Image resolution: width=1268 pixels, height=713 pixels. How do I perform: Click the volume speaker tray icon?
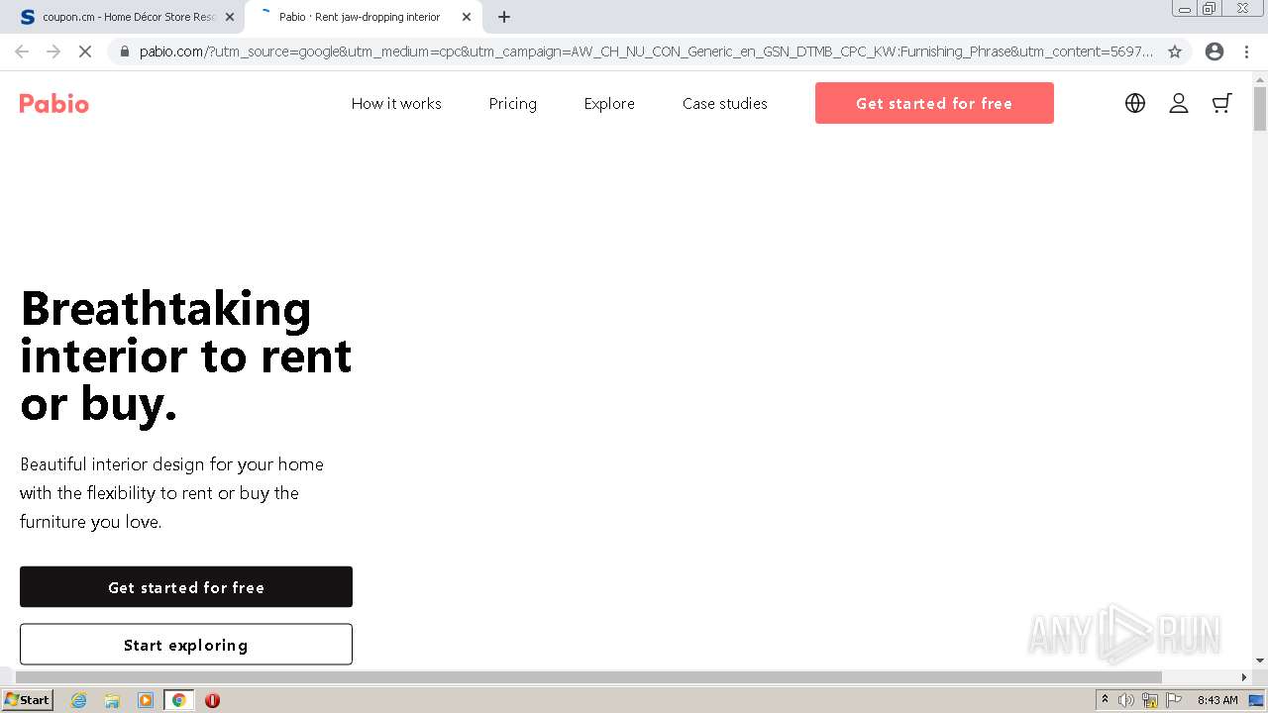pos(1126,700)
